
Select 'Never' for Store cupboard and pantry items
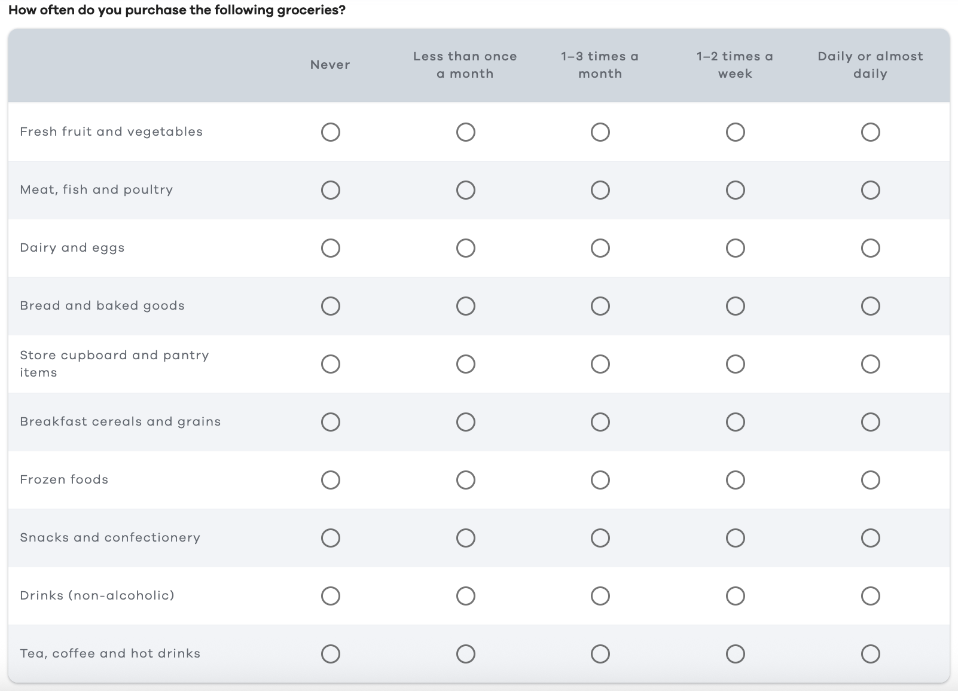tap(331, 363)
